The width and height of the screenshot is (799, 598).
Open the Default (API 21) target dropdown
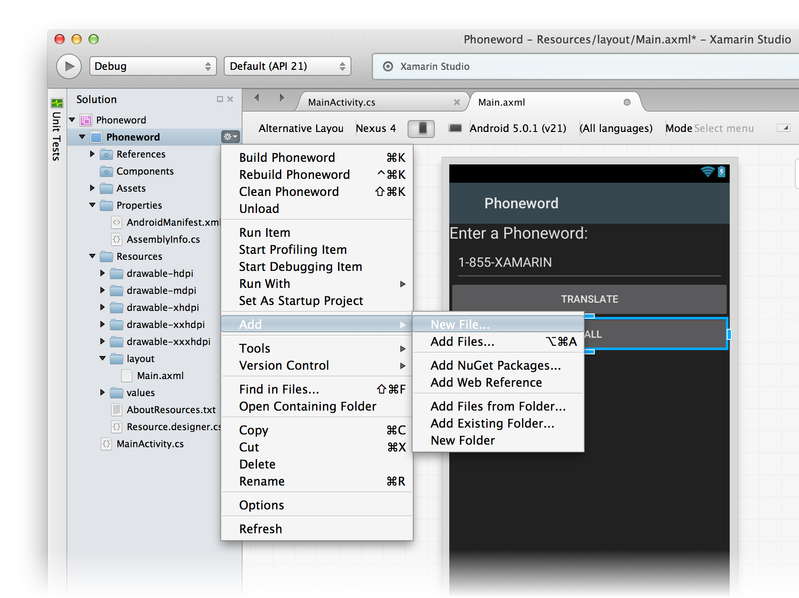pos(287,66)
